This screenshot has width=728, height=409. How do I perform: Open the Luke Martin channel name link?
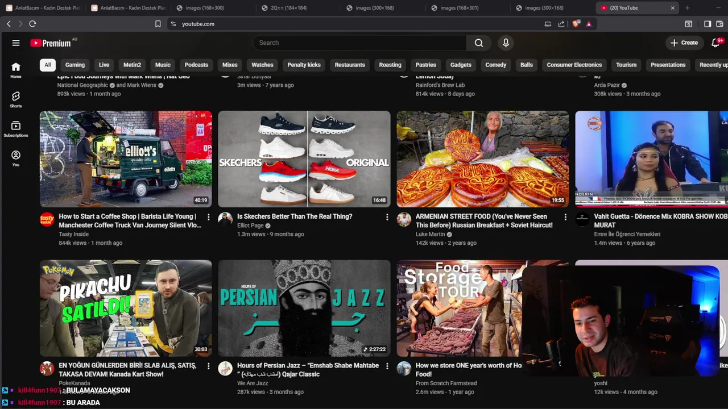pos(431,234)
